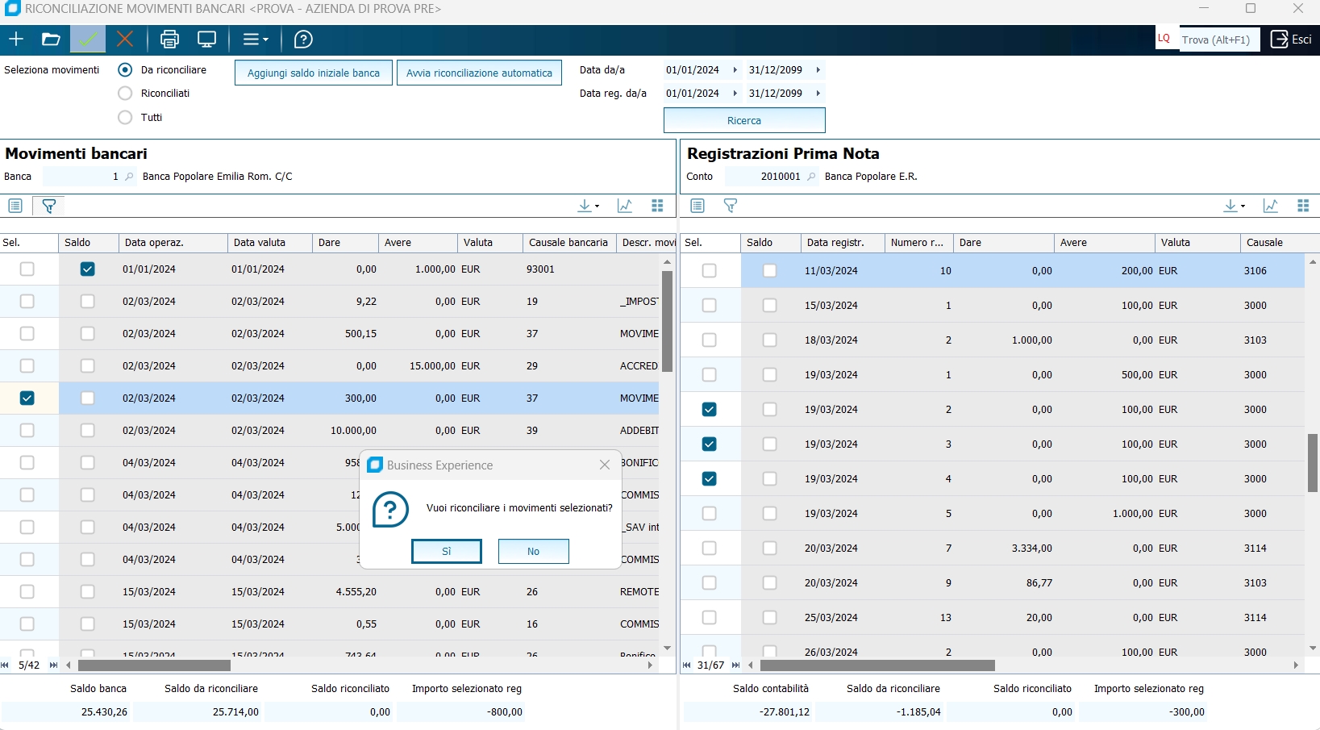
Task: Uncheck Saldo checkbox for 01/01/2024 movement
Action: point(88,269)
